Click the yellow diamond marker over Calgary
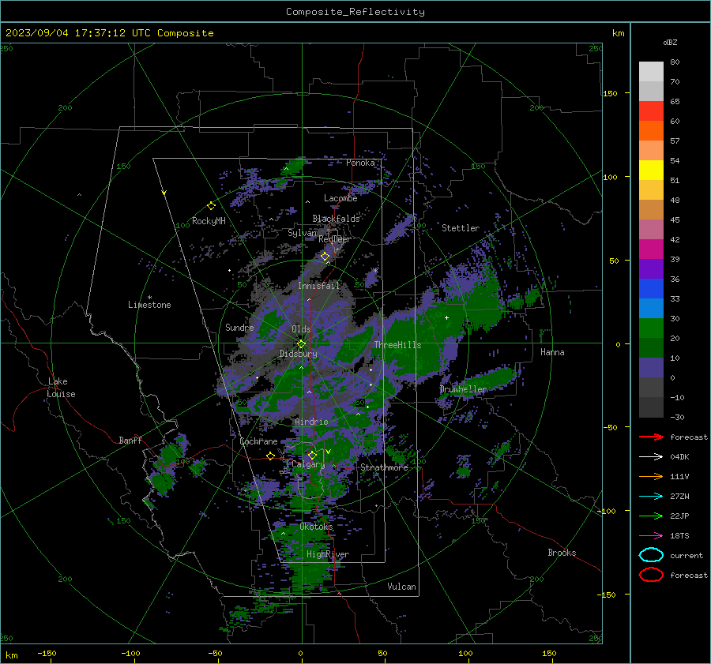 (x=312, y=455)
